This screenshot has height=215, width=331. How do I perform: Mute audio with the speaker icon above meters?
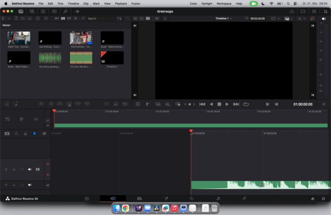tap(324, 18)
